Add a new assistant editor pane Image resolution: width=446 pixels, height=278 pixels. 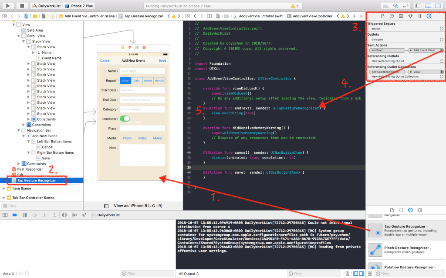point(355,16)
